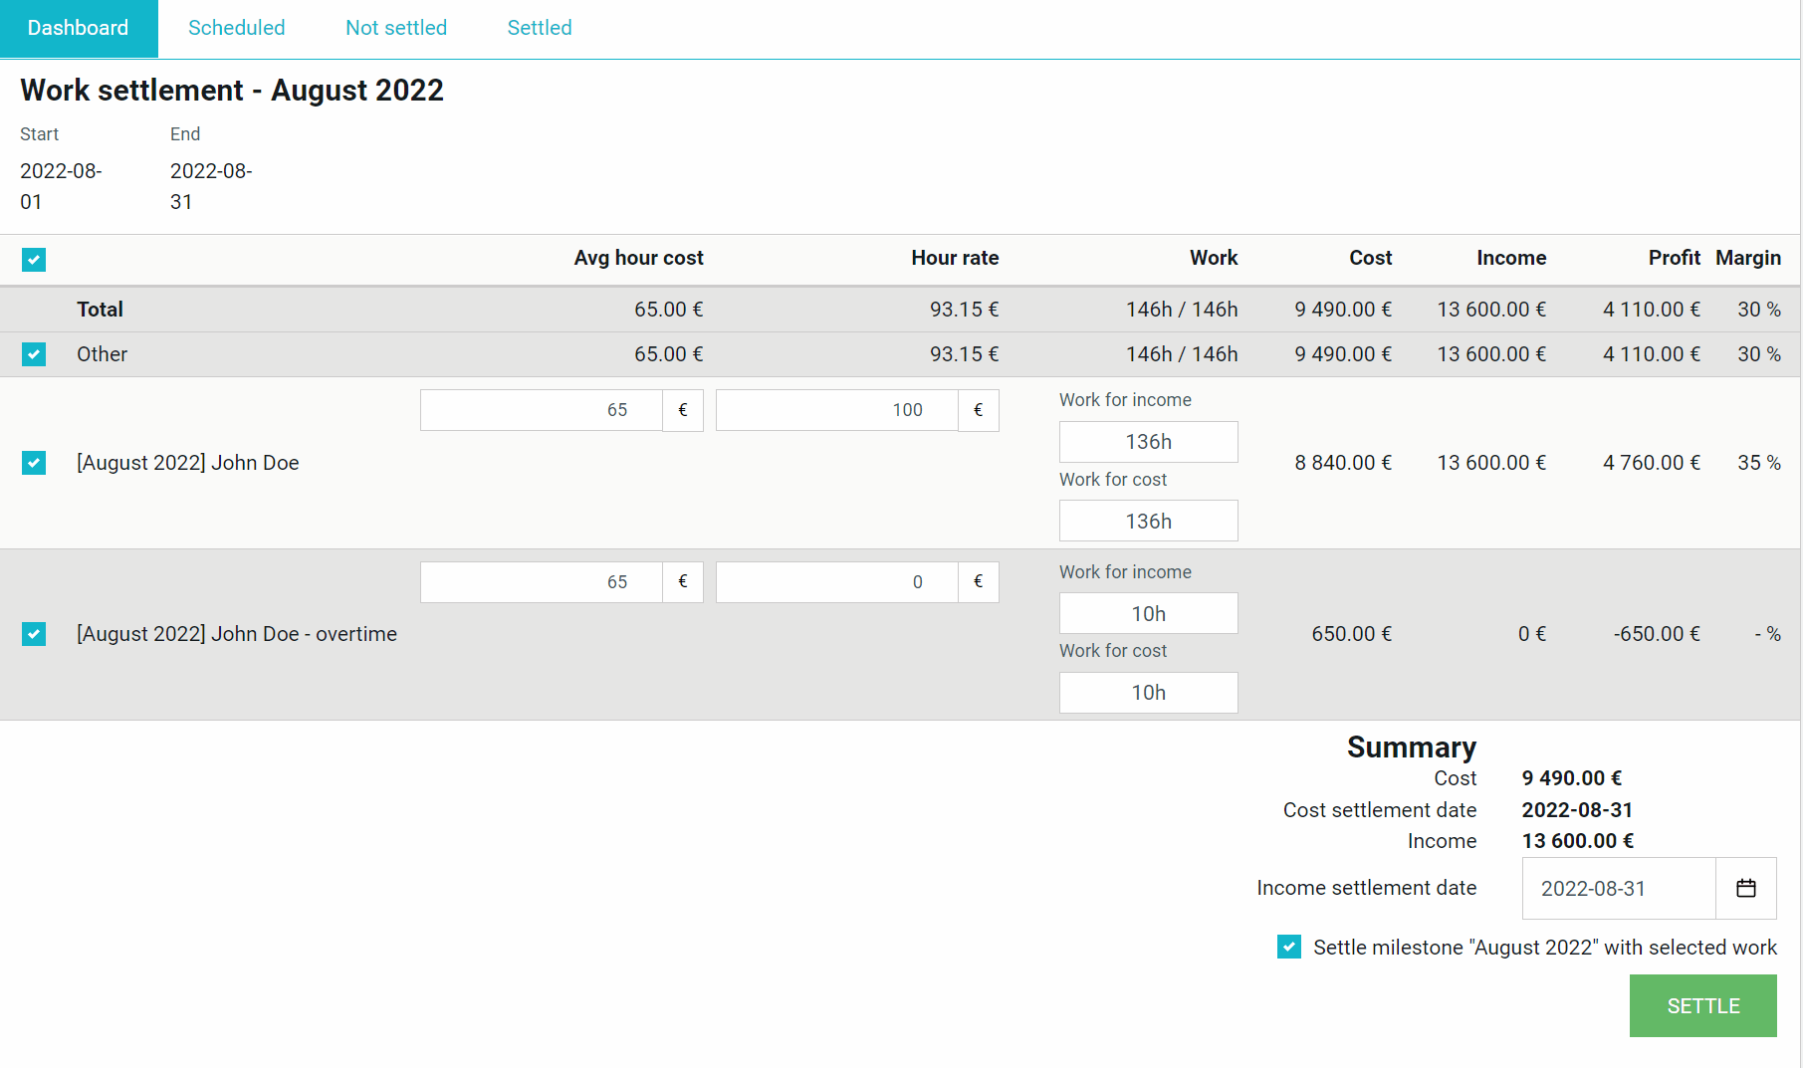Viewport: 1803px width, 1068px height.
Task: Click the Income settlement date field 2022-08-31
Action: 1620,888
